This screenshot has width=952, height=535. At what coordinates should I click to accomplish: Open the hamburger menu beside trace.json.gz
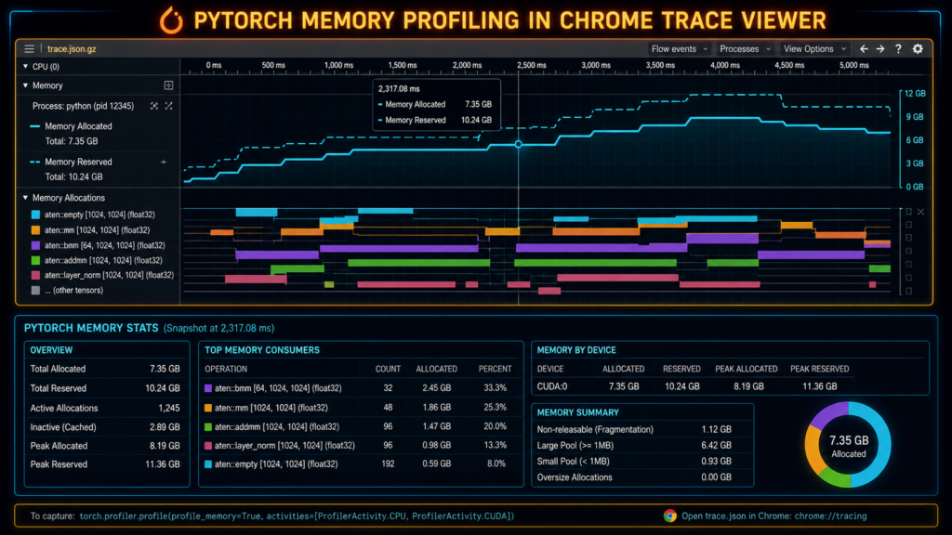click(x=29, y=48)
